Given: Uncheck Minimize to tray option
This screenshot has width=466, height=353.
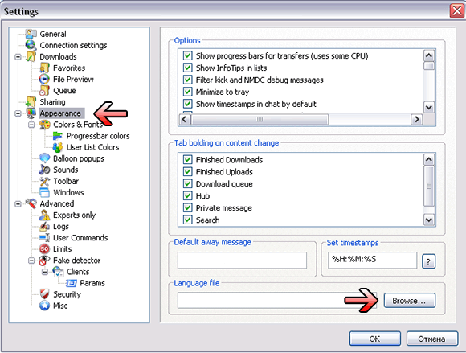Looking at the screenshot, I should (187, 92).
